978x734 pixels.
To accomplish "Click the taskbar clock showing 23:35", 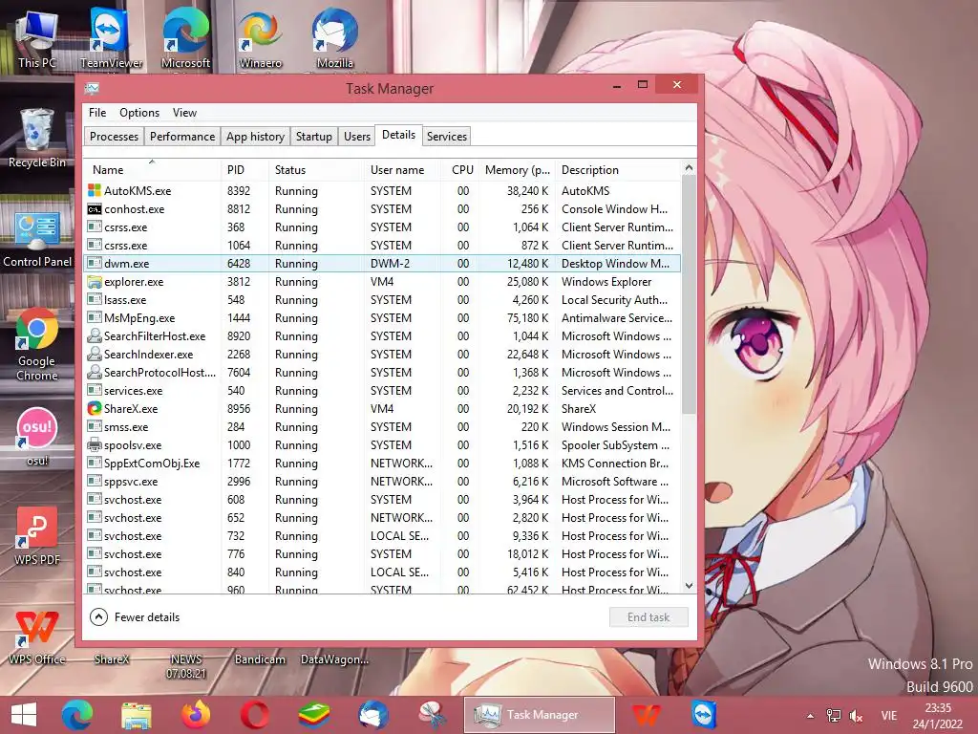I will click(938, 716).
